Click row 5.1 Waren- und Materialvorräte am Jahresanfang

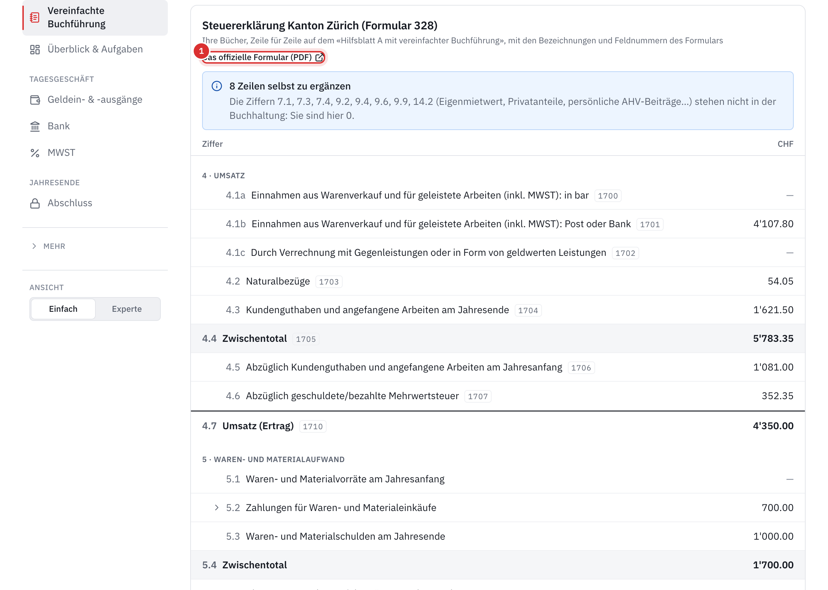(498, 479)
